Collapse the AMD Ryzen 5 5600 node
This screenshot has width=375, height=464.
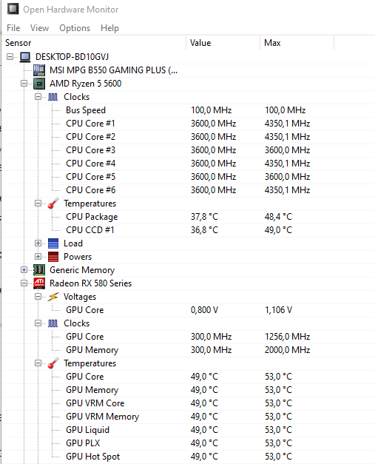24,84
